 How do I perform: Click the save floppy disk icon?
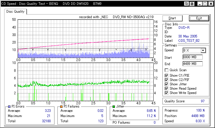(x=192, y=4)
